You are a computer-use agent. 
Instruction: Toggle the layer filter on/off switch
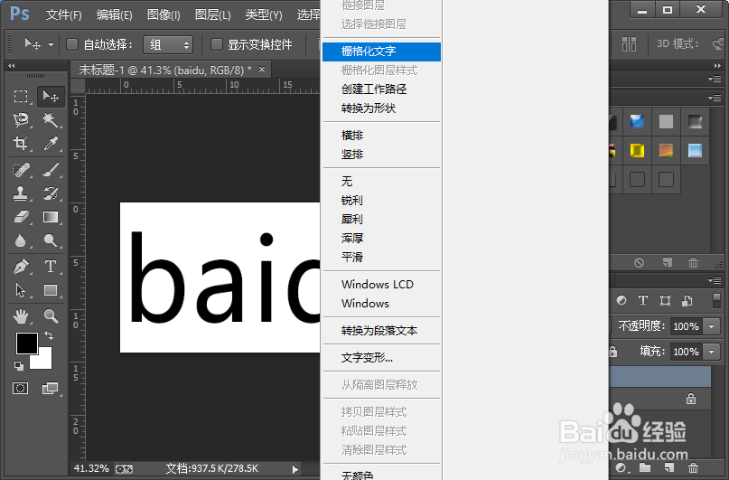[x=716, y=300]
